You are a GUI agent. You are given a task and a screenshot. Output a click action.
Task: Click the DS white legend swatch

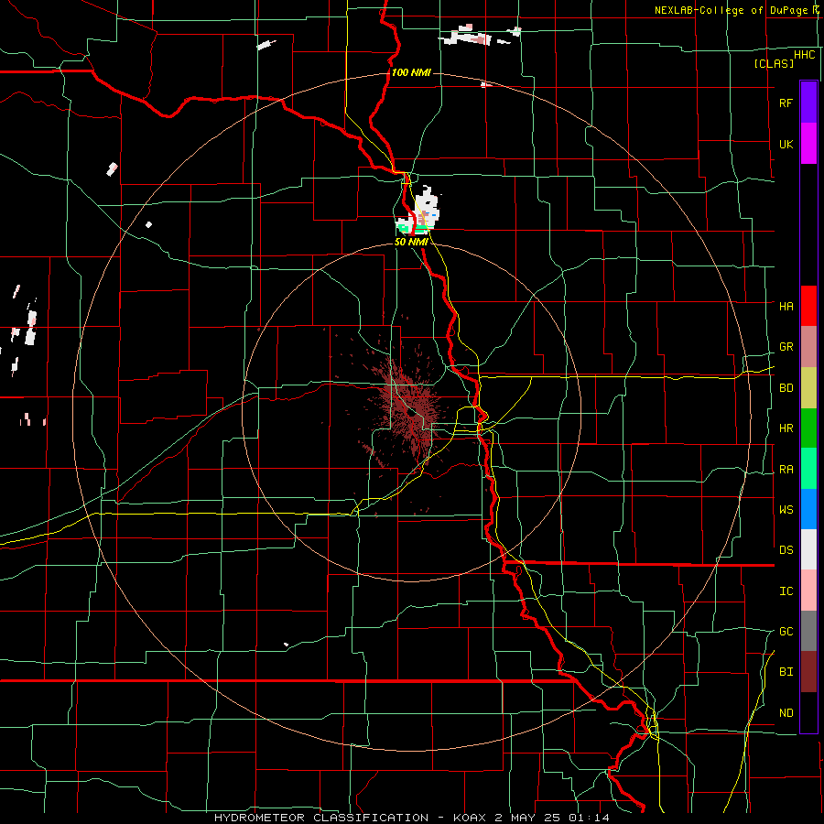pos(808,549)
